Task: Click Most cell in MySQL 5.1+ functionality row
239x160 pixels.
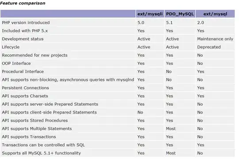Action: [x=171, y=153]
